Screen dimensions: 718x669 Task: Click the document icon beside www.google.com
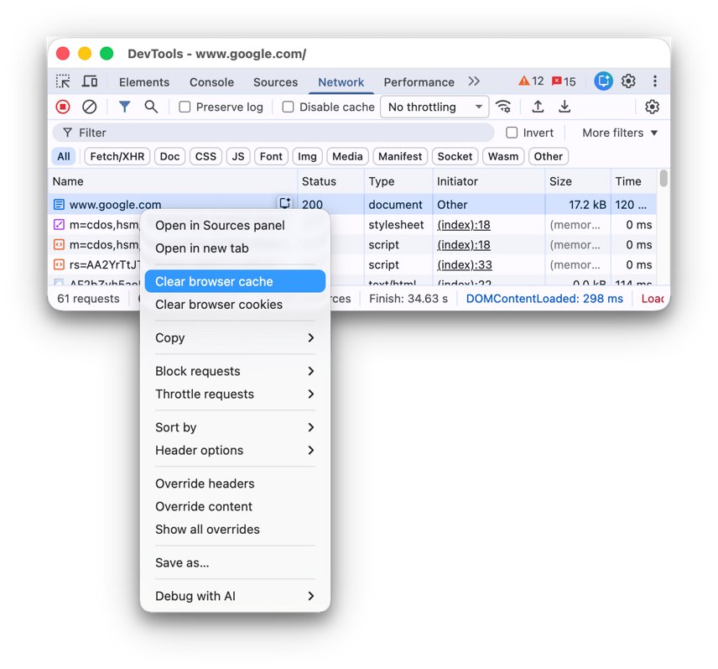(x=59, y=204)
